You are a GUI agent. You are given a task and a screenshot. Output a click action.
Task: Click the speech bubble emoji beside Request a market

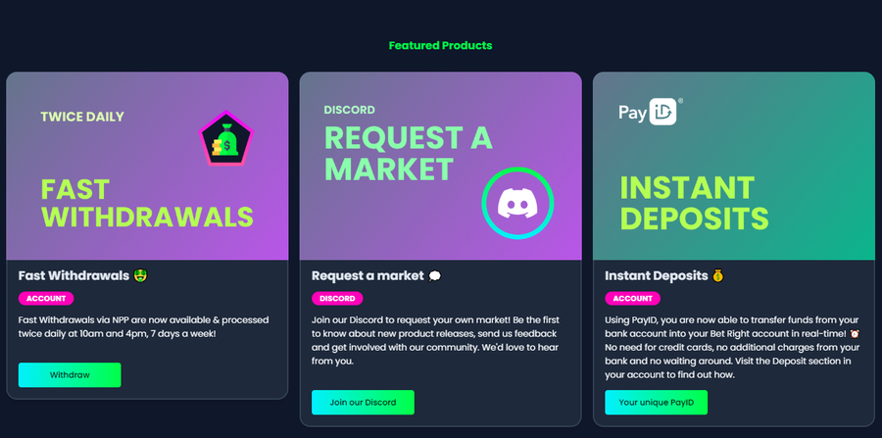(x=435, y=276)
